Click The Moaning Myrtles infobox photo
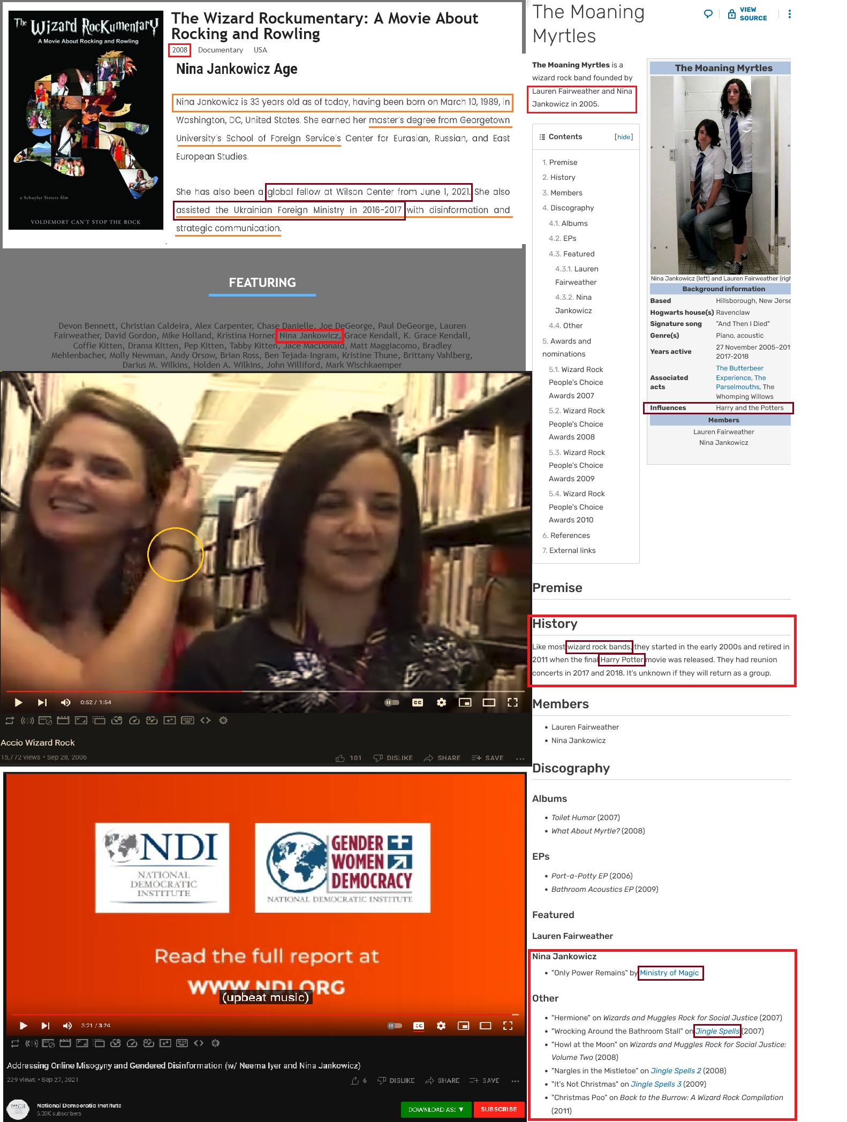This screenshot has width=847, height=1122. click(x=720, y=175)
